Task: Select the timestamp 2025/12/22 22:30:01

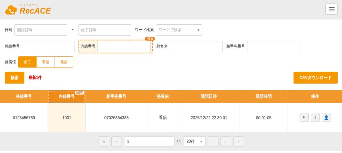Action: 209,118
